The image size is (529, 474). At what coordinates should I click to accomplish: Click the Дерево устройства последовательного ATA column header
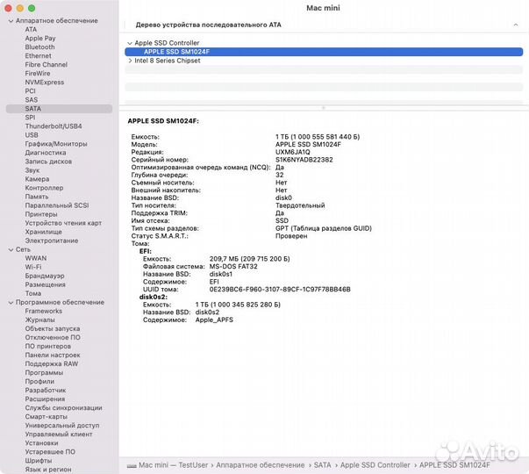coord(208,25)
